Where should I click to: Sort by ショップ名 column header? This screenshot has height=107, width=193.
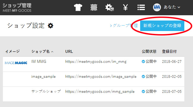pyautogui.click(x=42, y=51)
